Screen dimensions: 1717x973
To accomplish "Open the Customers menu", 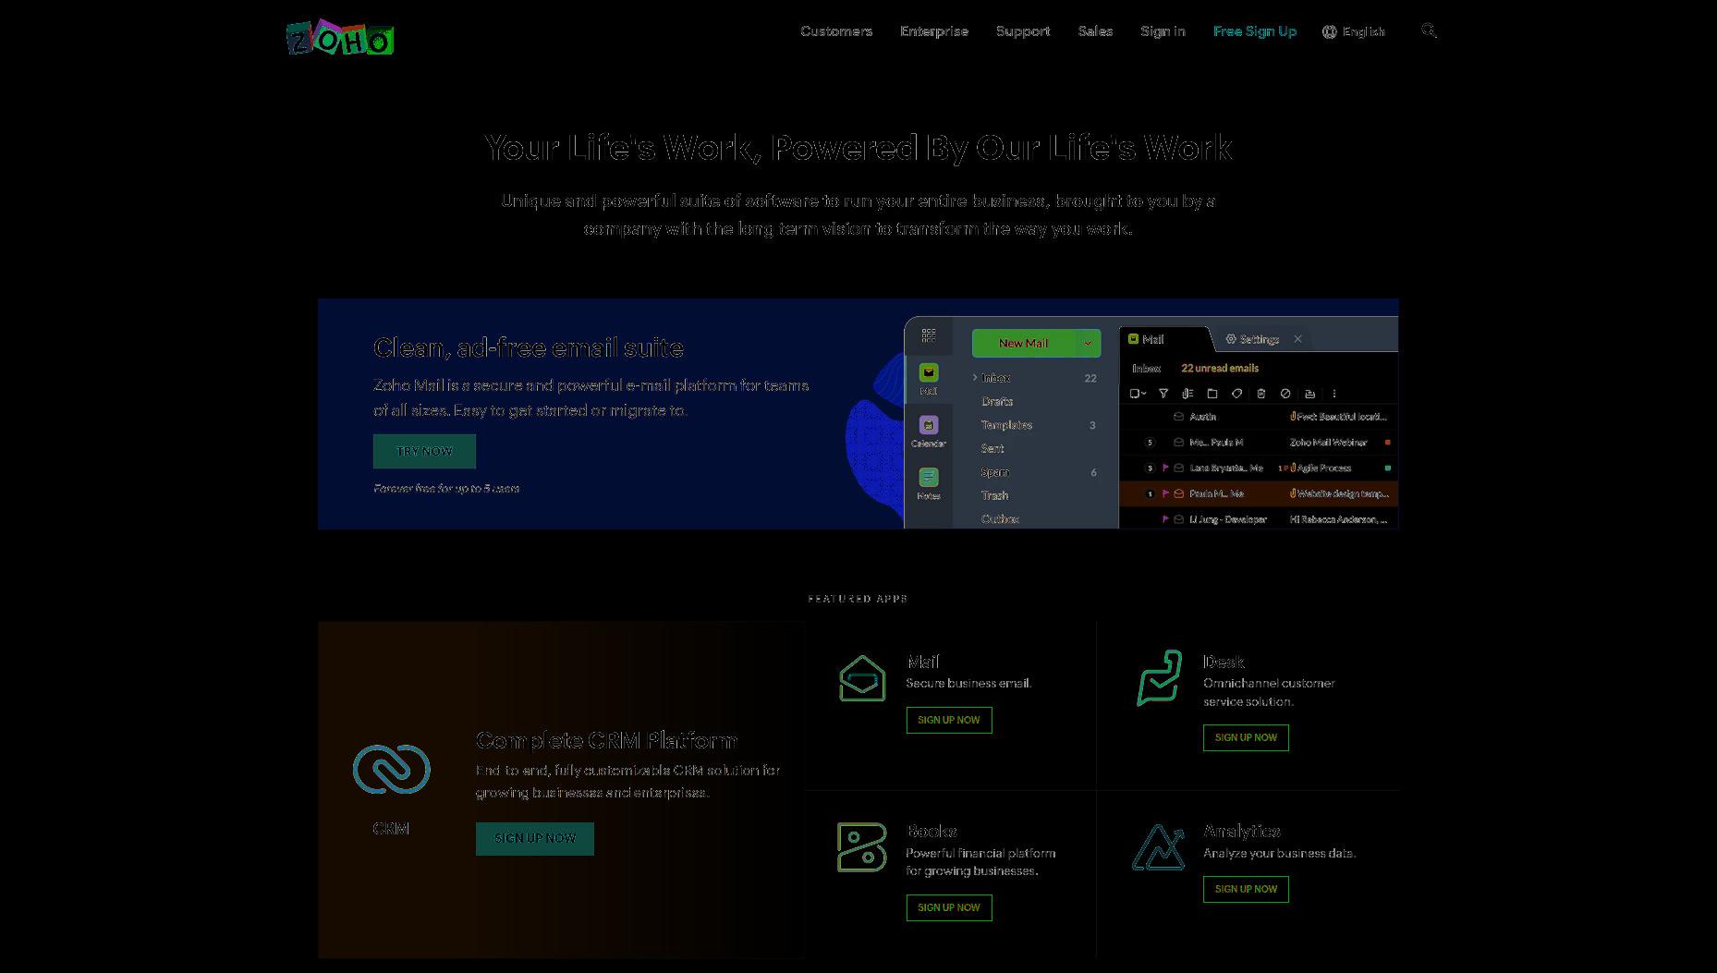I will coord(836,31).
